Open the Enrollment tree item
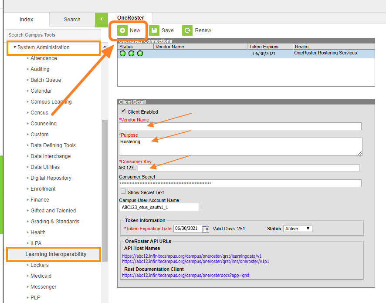Viewport: 386px width, 303px height. [x=43, y=189]
